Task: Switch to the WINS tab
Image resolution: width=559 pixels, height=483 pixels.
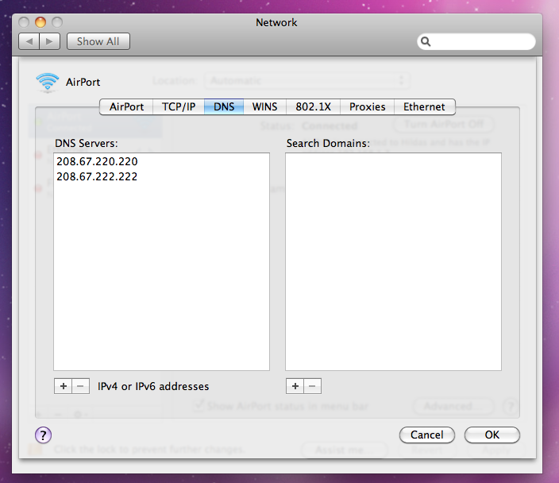Action: [x=264, y=107]
